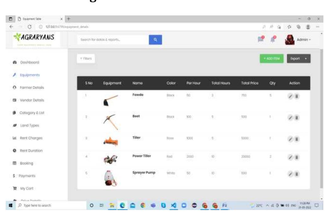Open the Filters control
Screen dimensions: 325x215
(x=86, y=59)
